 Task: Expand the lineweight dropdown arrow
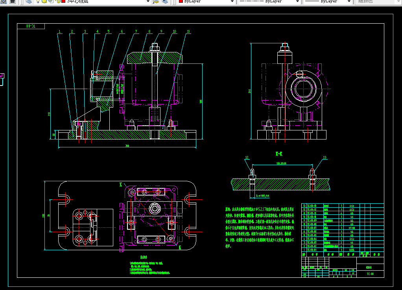point(349,2)
